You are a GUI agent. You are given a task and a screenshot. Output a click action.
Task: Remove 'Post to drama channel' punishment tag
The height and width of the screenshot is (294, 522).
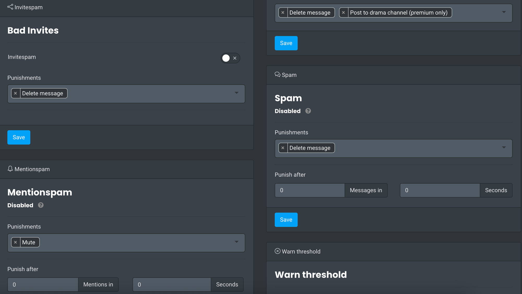click(x=343, y=12)
